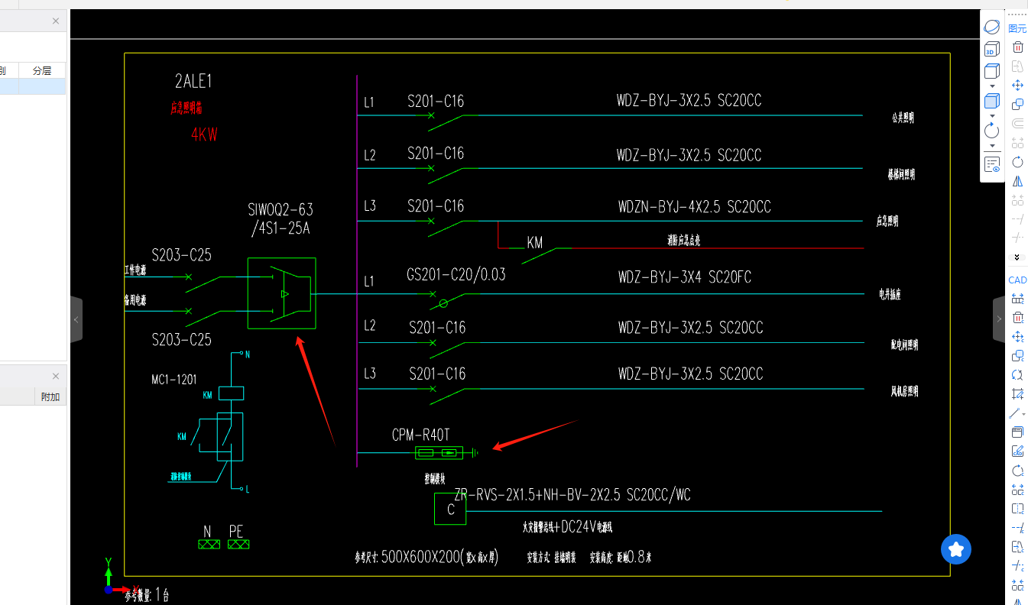Select the CPM-R40T label

(x=421, y=435)
